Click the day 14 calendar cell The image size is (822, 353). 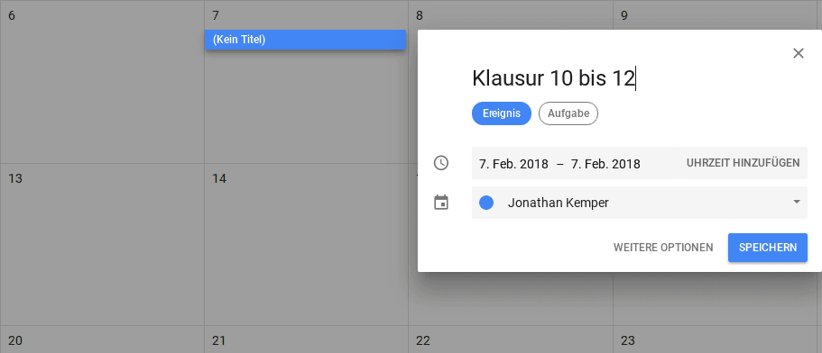pos(306,244)
